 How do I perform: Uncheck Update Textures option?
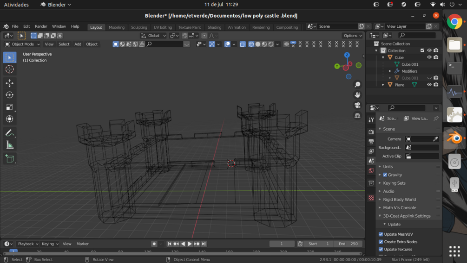coord(381,250)
